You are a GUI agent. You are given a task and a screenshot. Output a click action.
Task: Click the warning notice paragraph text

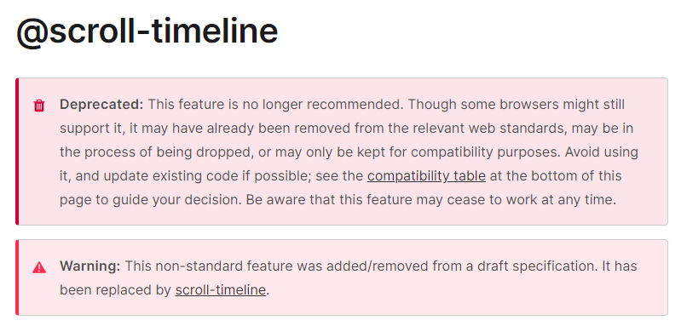[x=349, y=278]
